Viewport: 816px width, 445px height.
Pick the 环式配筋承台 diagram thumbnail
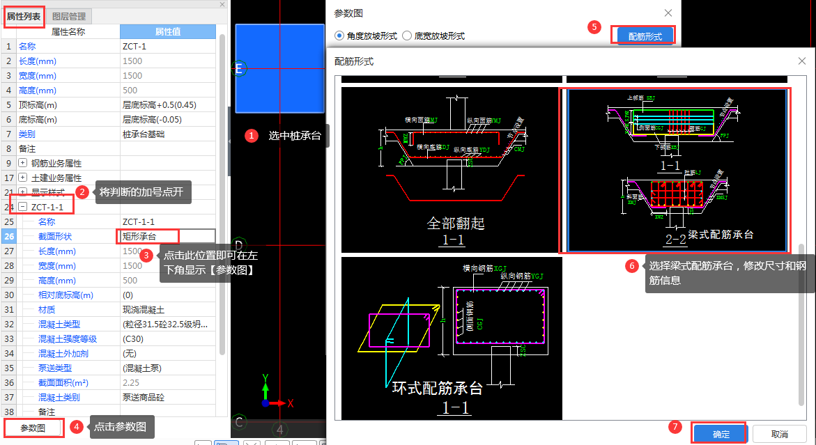pos(450,338)
